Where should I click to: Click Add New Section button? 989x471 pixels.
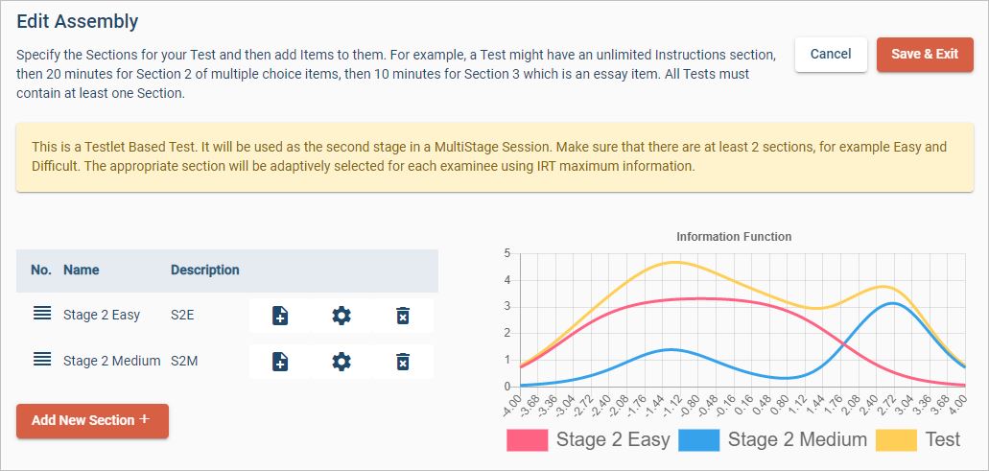point(92,421)
